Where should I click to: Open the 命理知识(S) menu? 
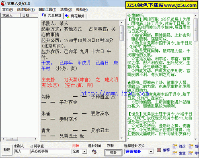point(26,10)
